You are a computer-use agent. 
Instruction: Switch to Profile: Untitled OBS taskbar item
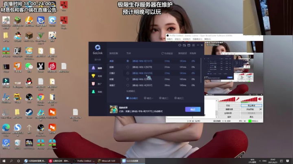[84, 161]
